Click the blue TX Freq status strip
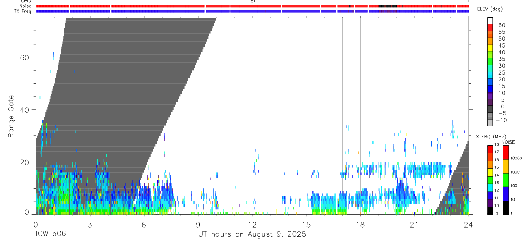The image size is (527, 243). point(252,11)
